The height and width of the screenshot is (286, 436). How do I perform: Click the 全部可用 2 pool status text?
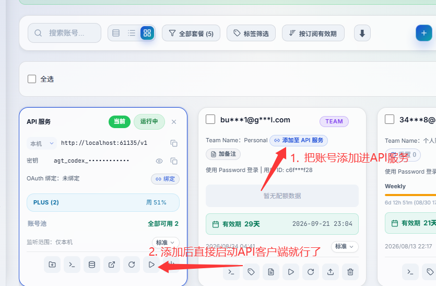(163, 224)
